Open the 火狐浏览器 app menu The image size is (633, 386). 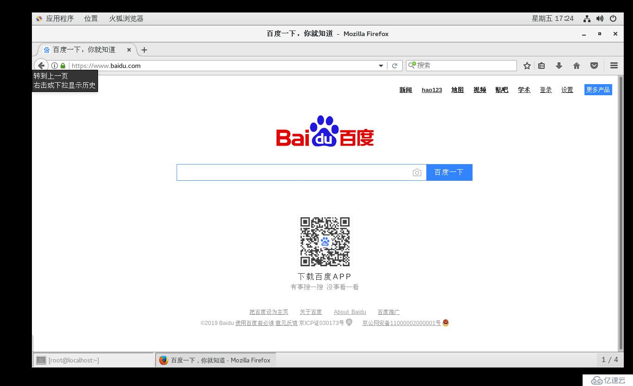point(126,18)
